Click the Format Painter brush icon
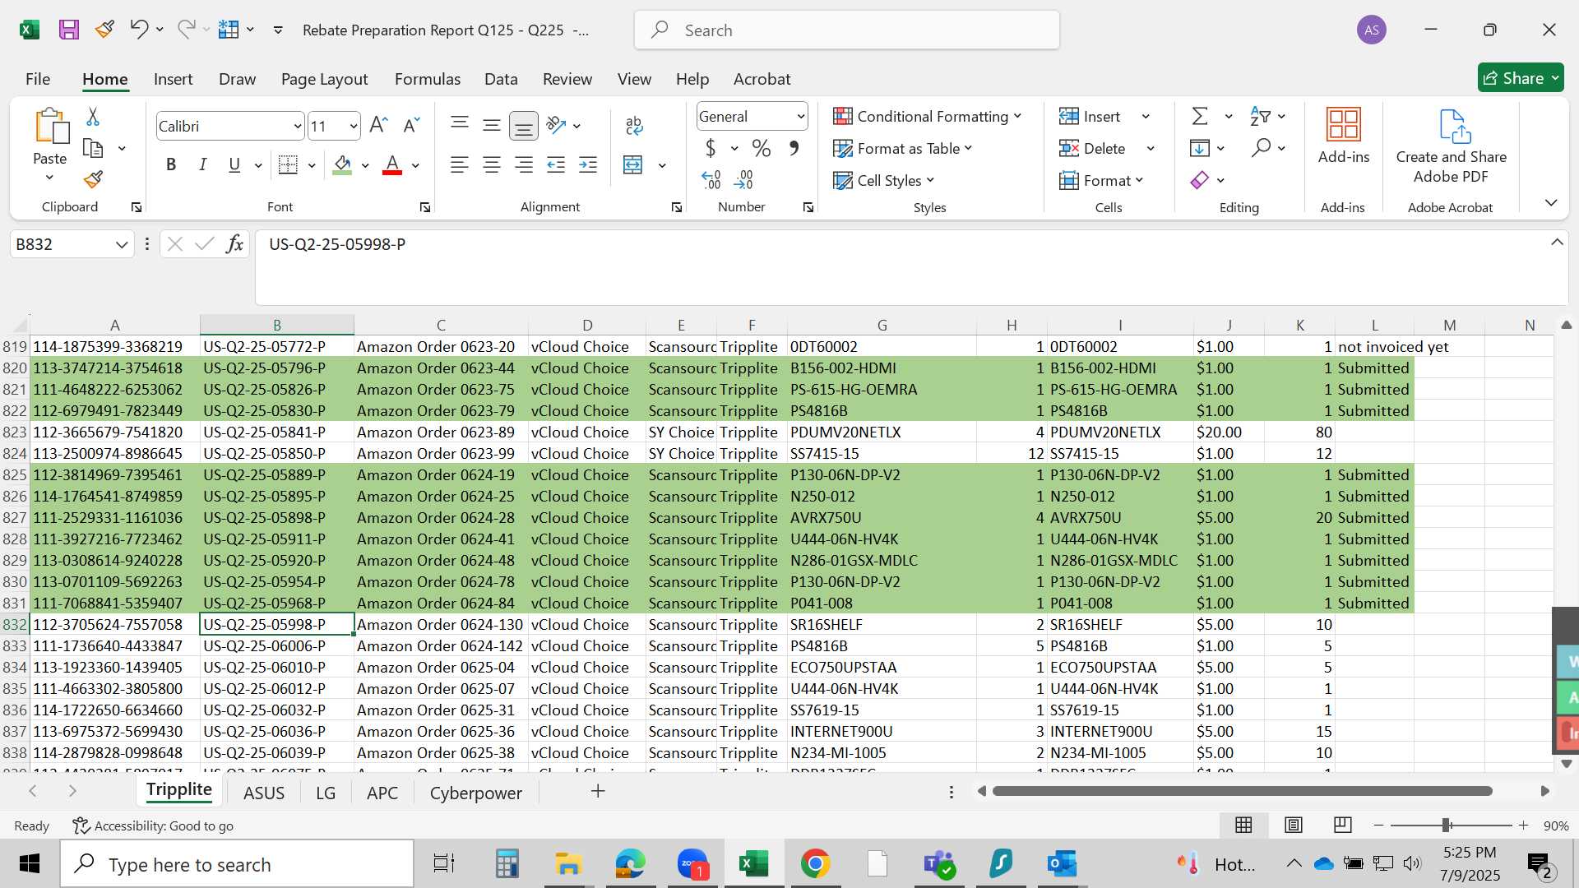1579x888 pixels. pyautogui.click(x=93, y=179)
